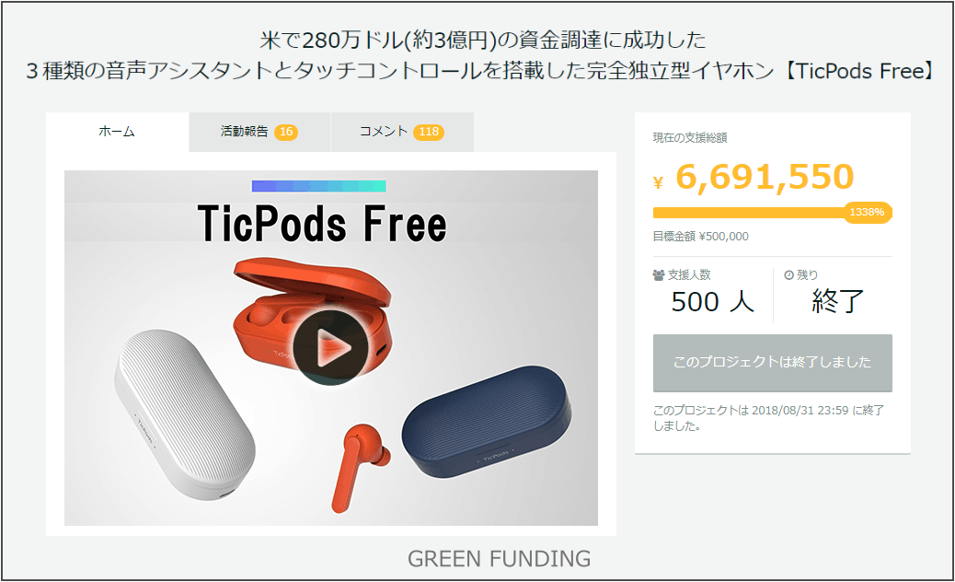Play the TicPods Free video
The image size is (955, 582).
[330, 348]
